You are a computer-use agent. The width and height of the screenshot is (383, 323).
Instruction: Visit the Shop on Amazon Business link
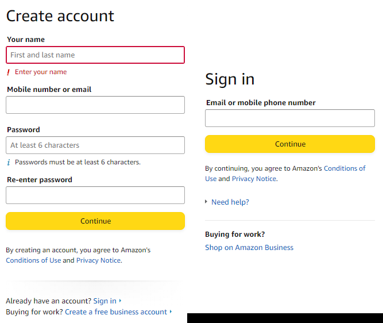click(x=249, y=248)
